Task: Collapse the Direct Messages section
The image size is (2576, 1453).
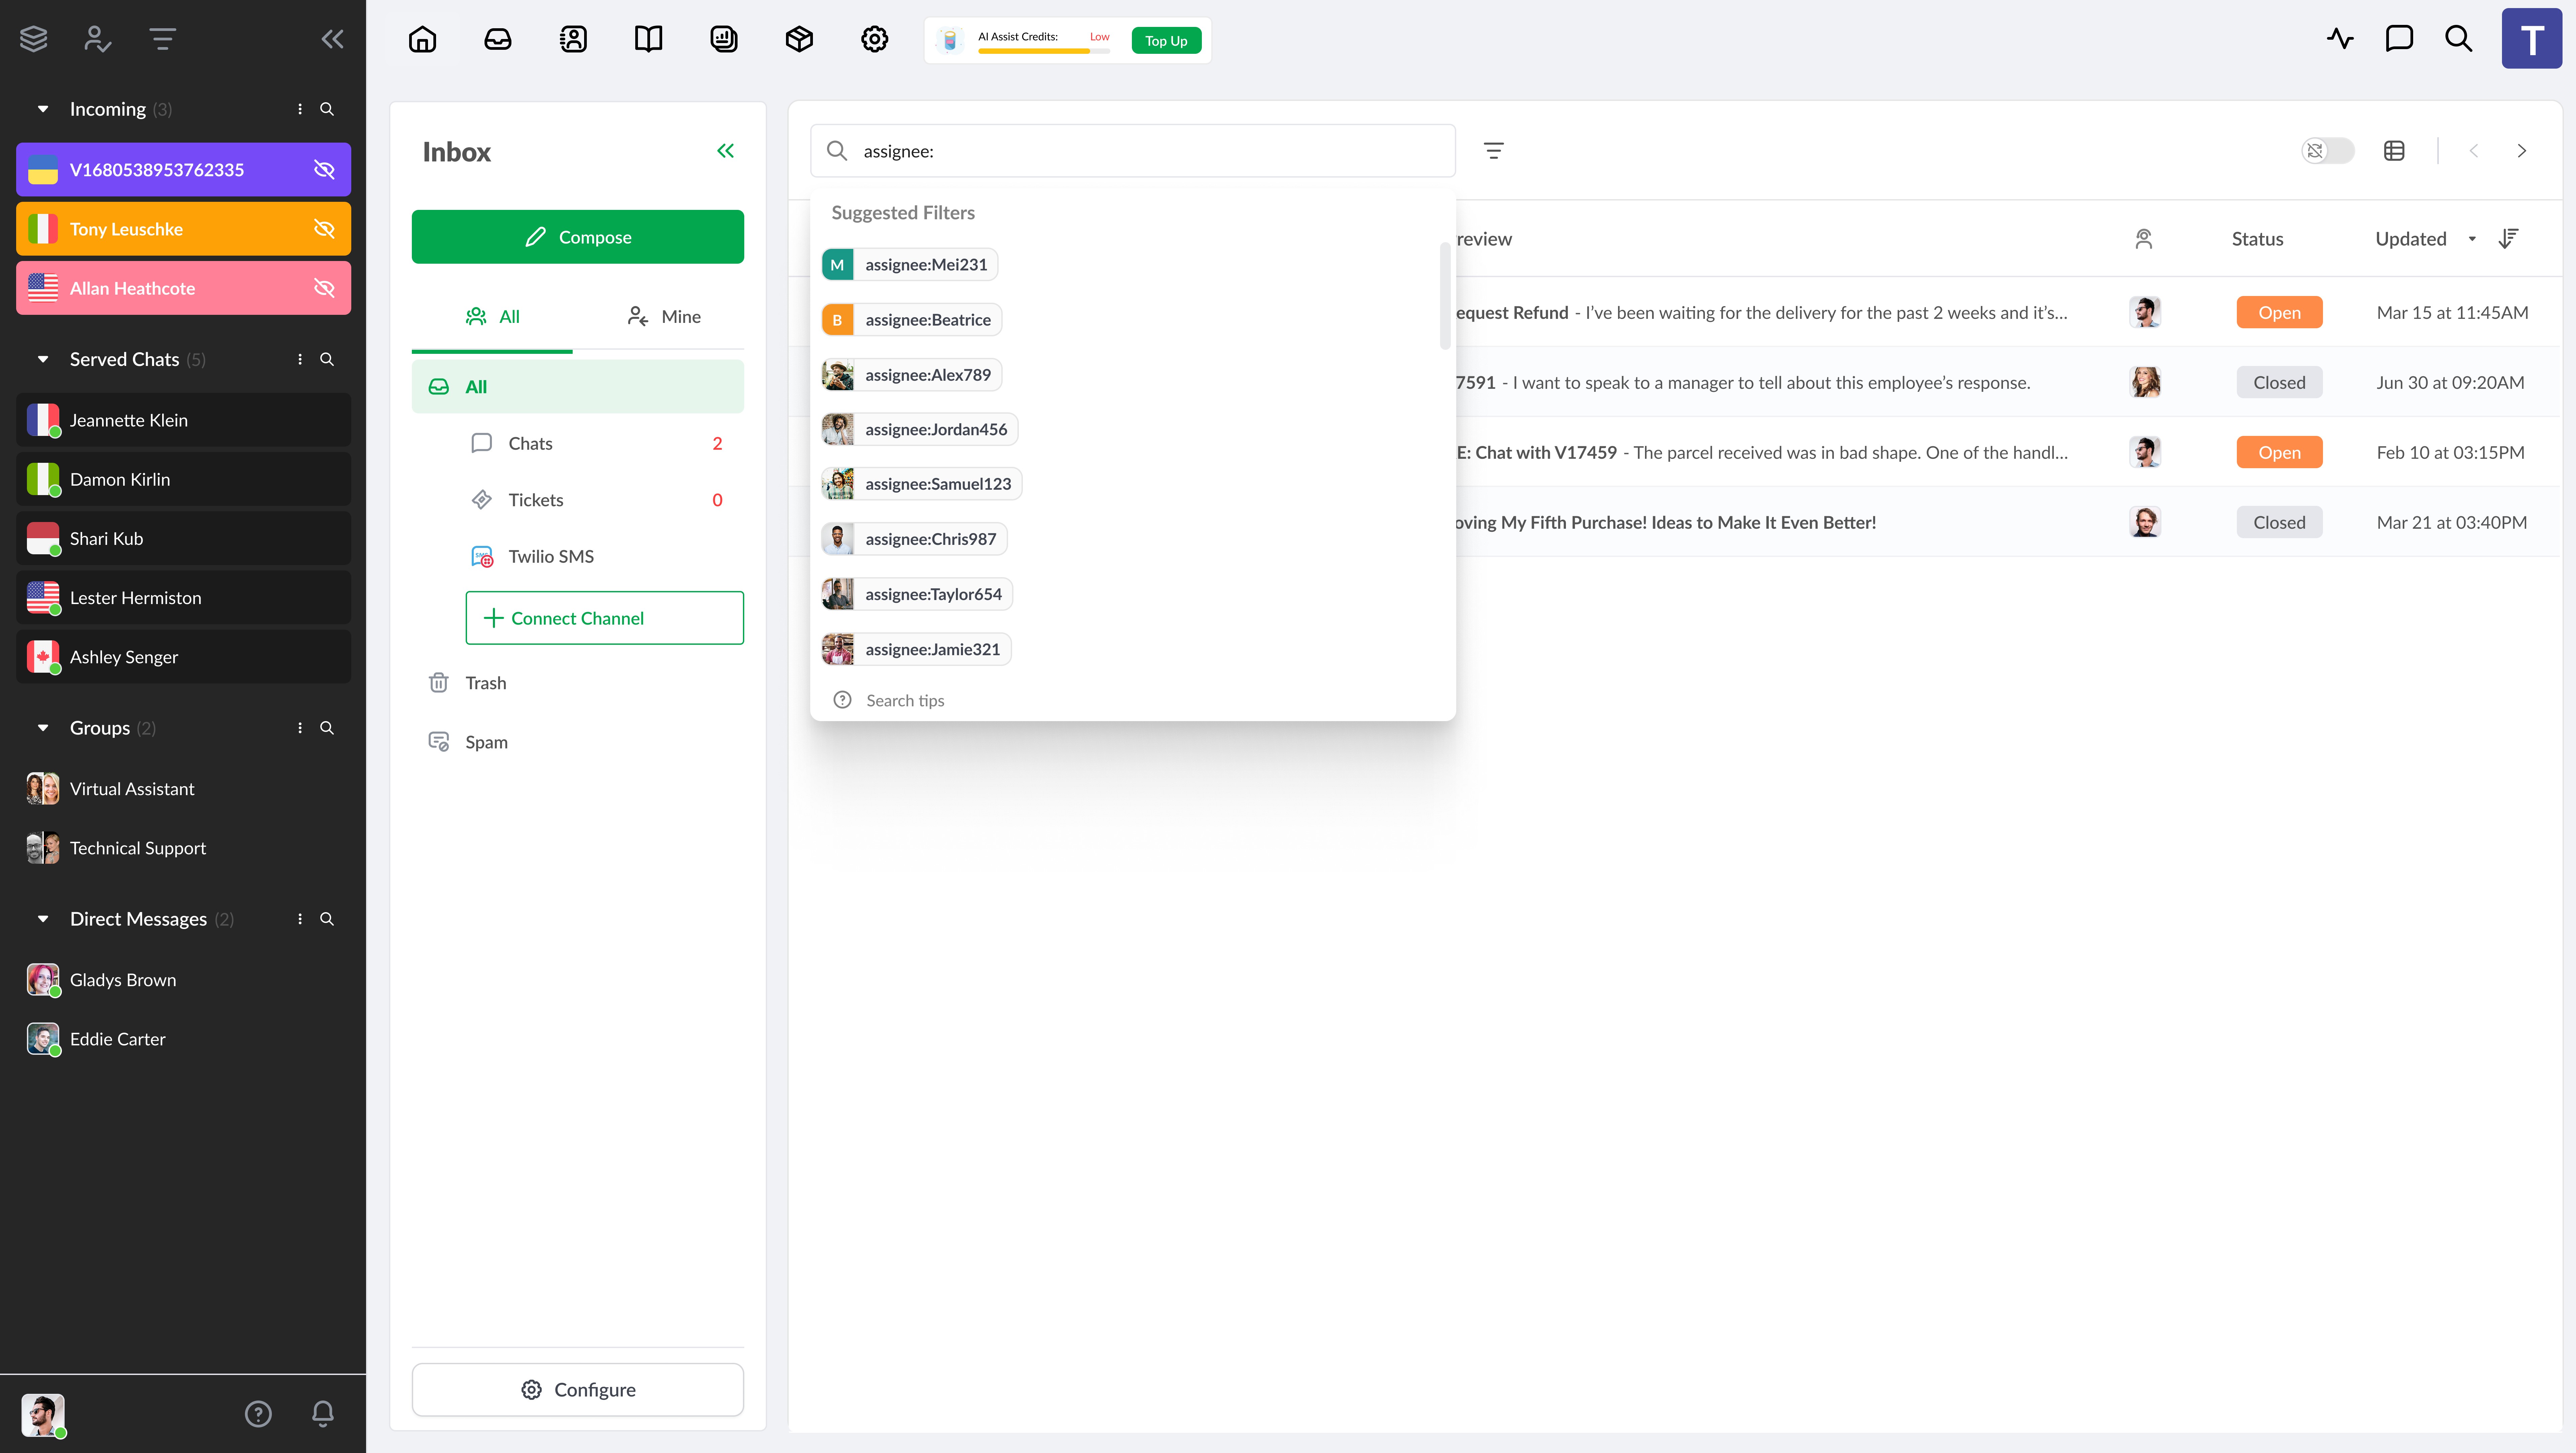Action: tap(43, 918)
